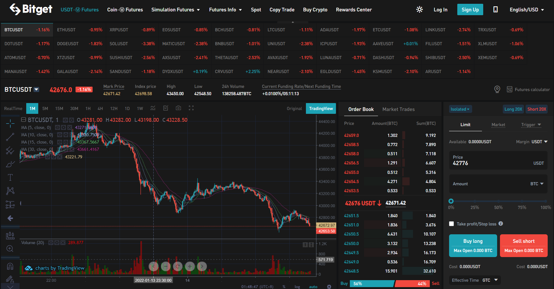
Task: Open the USDT-M Futures menu
Action: pyautogui.click(x=80, y=9)
